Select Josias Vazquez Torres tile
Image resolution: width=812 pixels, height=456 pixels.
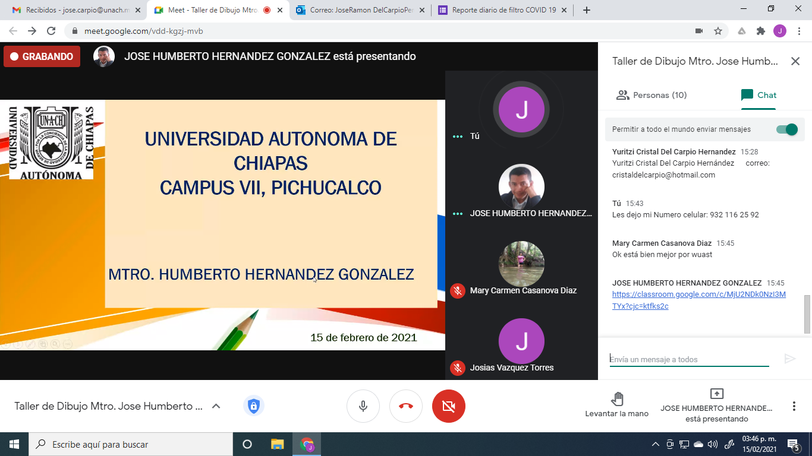(x=521, y=341)
